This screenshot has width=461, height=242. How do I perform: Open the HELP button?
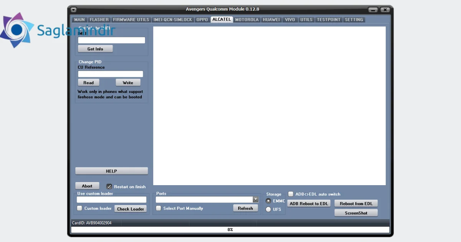point(111,171)
